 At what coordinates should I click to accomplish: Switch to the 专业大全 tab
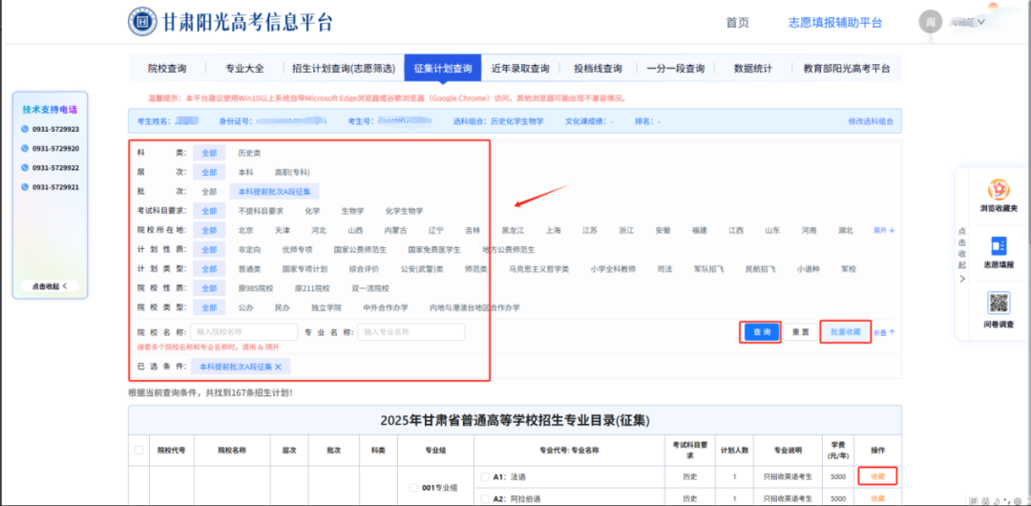244,69
